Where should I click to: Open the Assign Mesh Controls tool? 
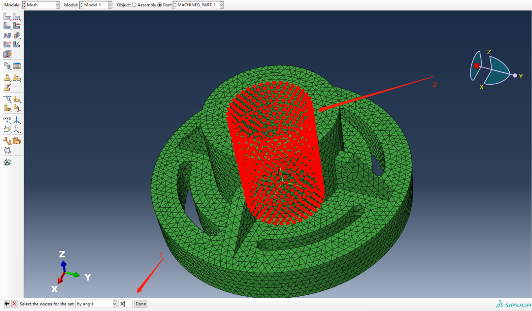(x=7, y=35)
